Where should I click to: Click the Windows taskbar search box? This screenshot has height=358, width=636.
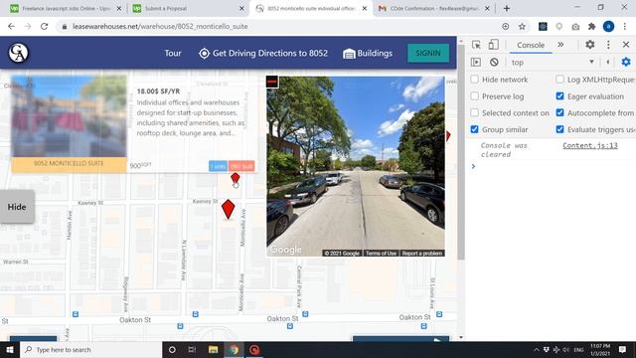[x=90, y=349]
